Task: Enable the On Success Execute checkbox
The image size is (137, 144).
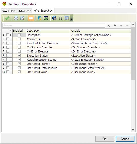Action: tap(19, 47)
